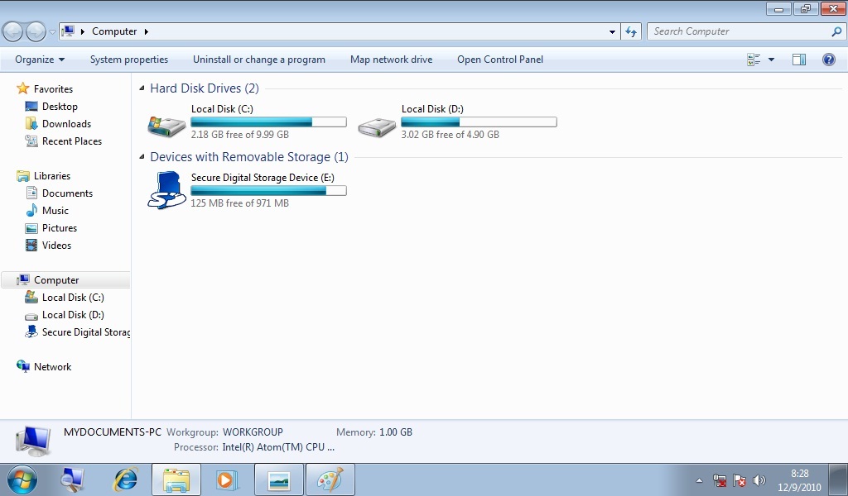This screenshot has height=496, width=848.
Task: Click System properties in the toolbar
Action: 129,60
